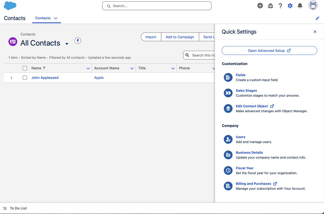Click the external link icon beside Edit Contact Object
Viewport: 324px width, 214px height.
pyautogui.click(x=272, y=106)
